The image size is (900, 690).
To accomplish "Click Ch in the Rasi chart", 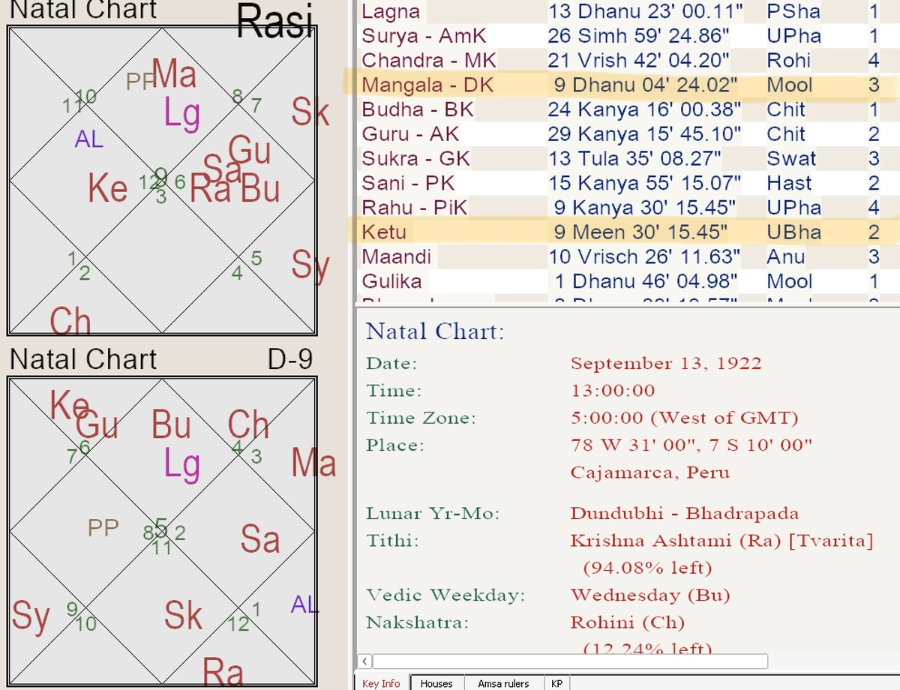I will pos(70,321).
